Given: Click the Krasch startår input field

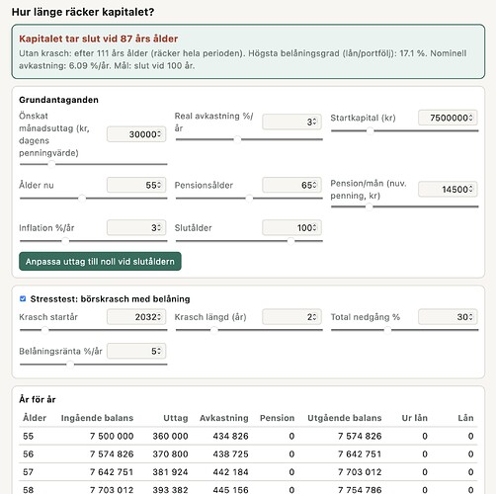Looking at the screenshot, I should click(136, 317).
